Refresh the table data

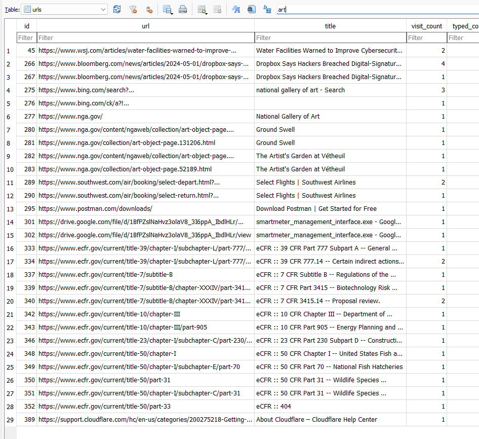(117, 9)
